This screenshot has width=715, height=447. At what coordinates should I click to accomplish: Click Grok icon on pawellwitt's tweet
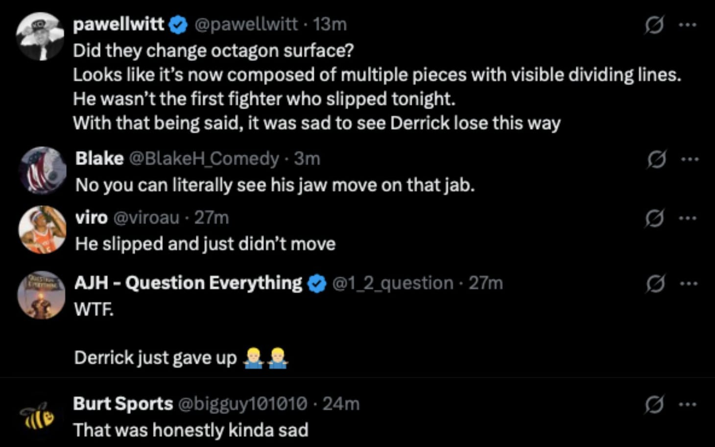pos(654,24)
